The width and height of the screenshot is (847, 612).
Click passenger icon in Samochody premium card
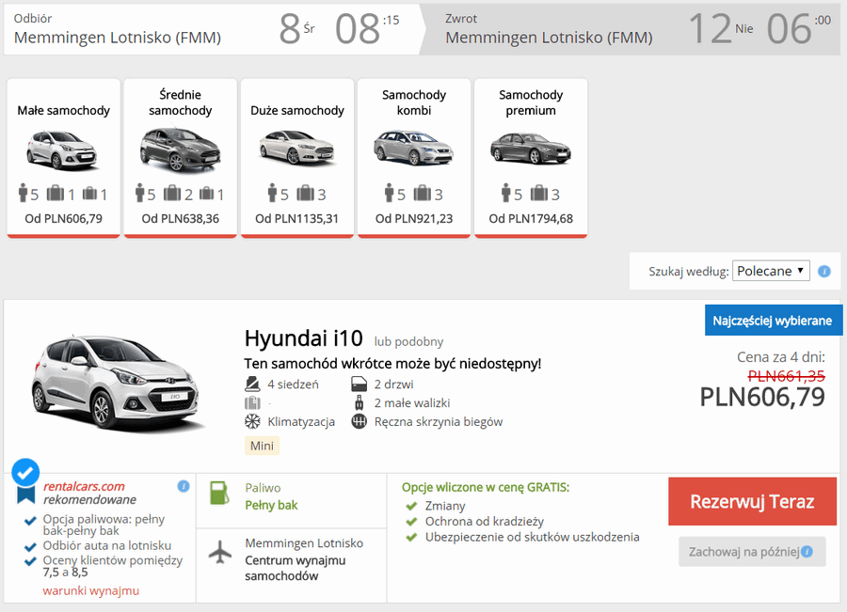pyautogui.click(x=505, y=193)
